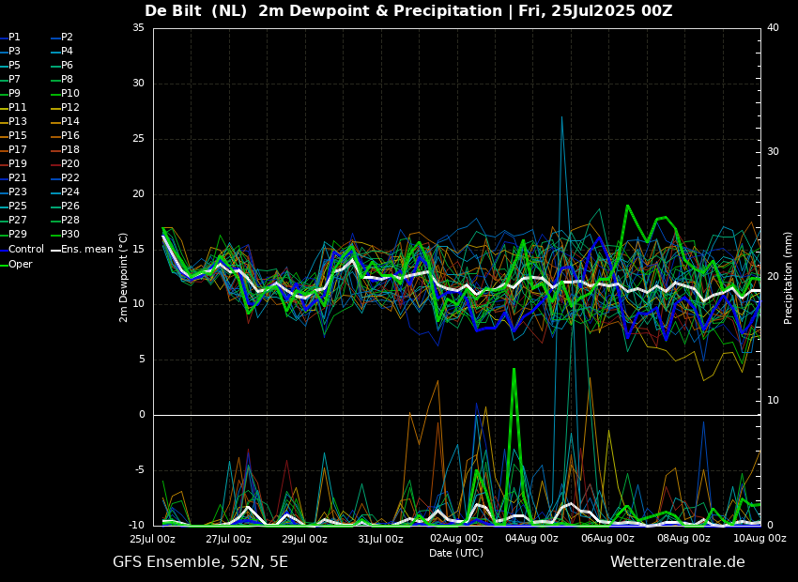Click the Control run legend label
798x582 pixels.
(26, 249)
